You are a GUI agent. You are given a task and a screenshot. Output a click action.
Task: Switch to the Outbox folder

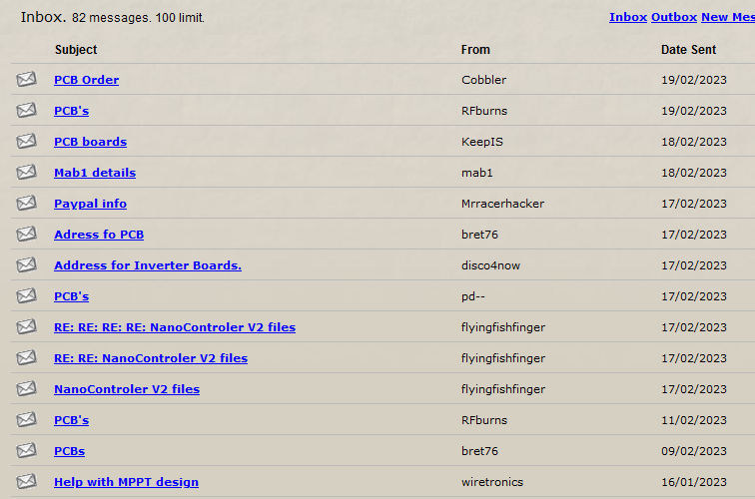click(673, 17)
